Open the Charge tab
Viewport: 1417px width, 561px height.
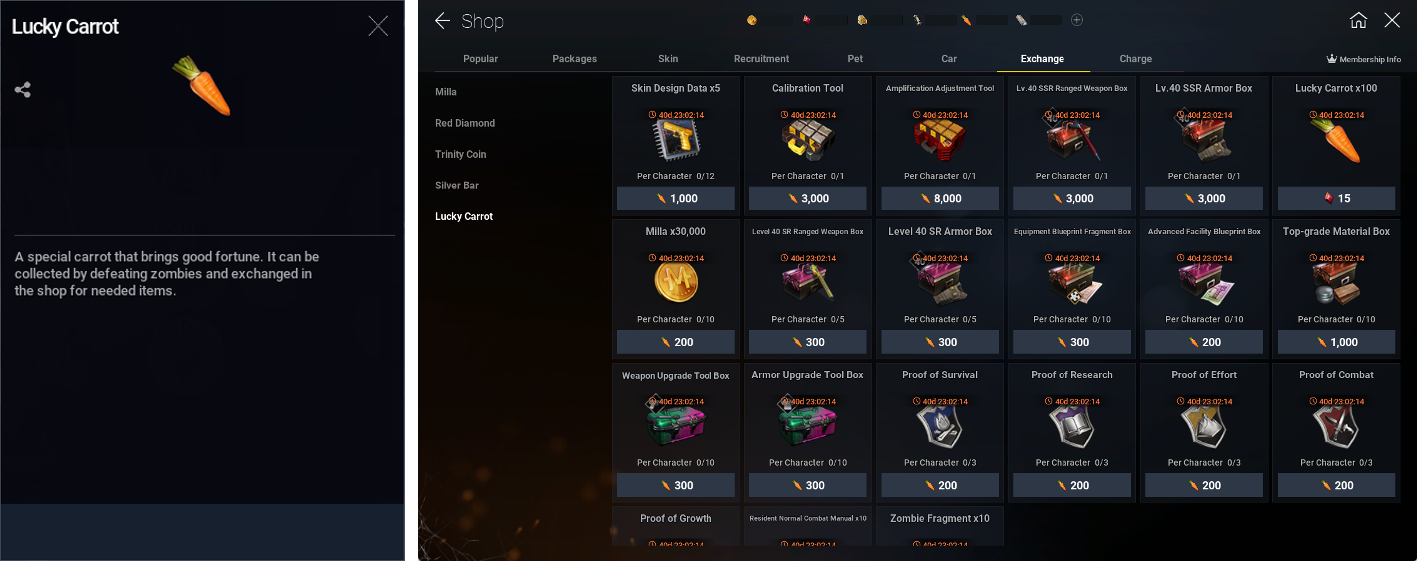tap(1135, 59)
